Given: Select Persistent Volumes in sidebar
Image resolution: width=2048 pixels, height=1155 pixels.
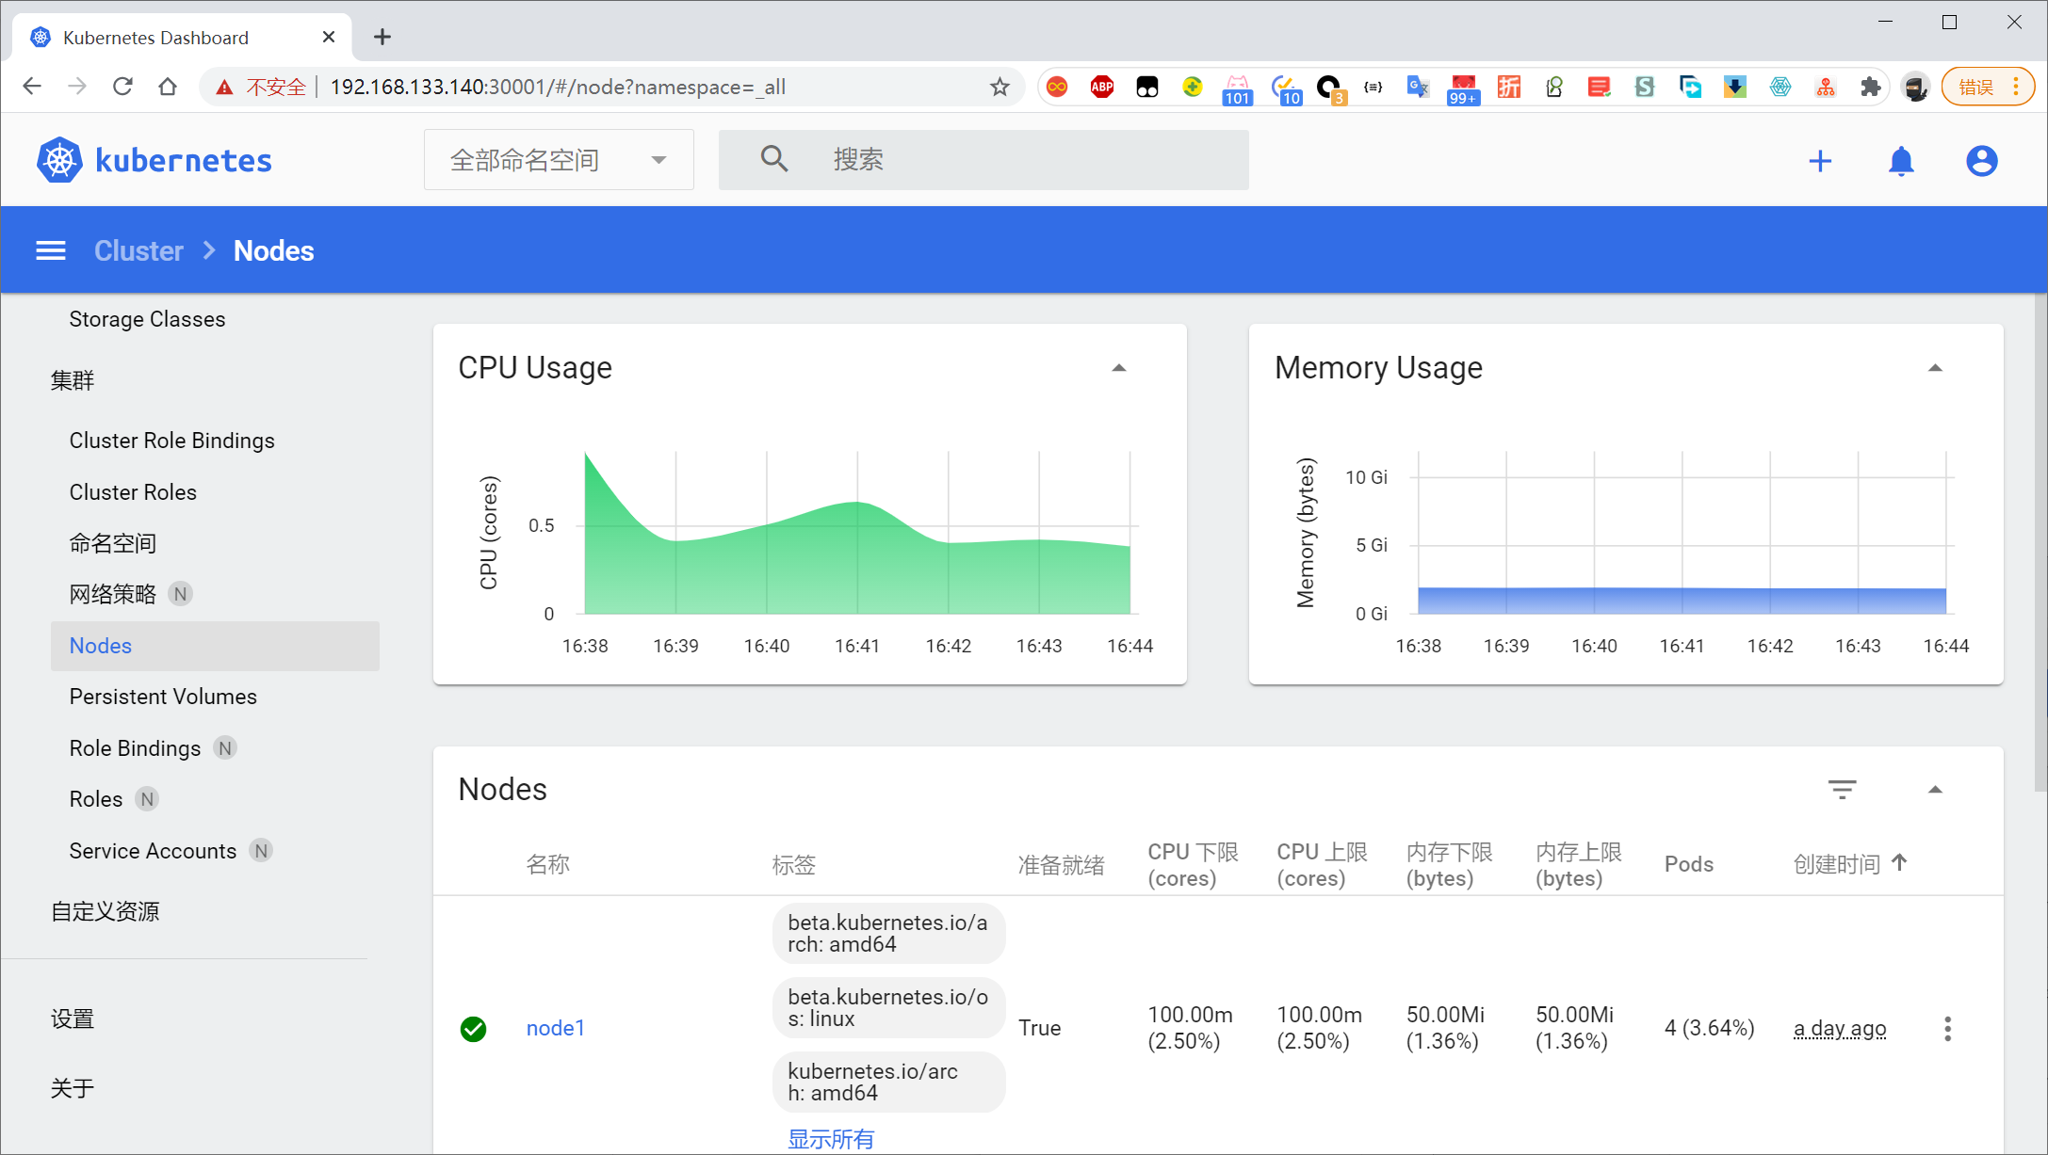Looking at the screenshot, I should coord(163,697).
